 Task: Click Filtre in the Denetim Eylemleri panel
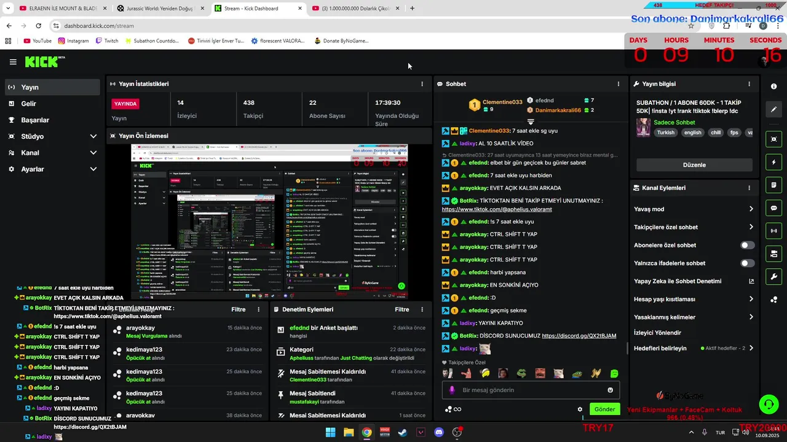[402, 309]
